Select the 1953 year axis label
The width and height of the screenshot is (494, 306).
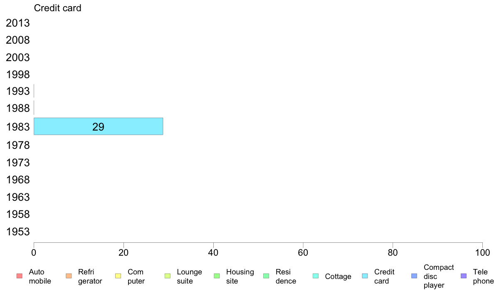(17, 232)
